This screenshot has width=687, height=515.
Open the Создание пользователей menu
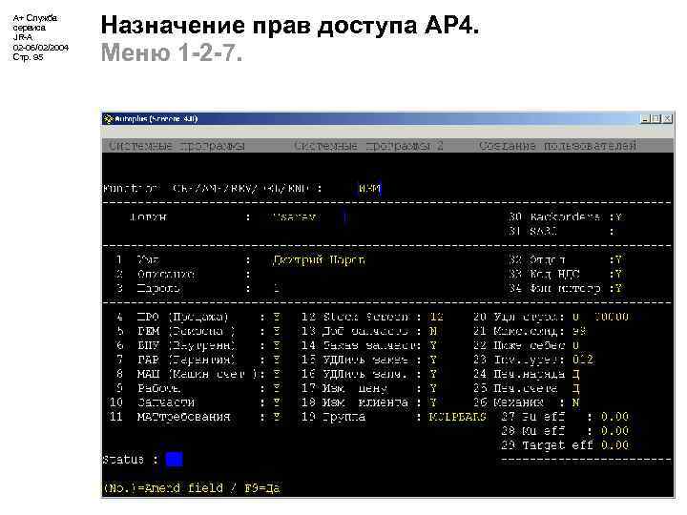[557, 145]
